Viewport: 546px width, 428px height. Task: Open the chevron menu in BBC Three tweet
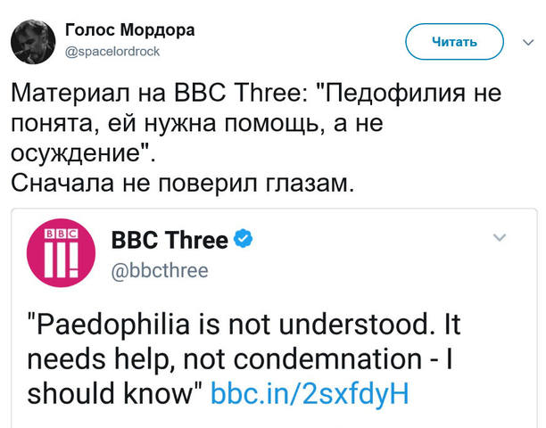(x=500, y=238)
